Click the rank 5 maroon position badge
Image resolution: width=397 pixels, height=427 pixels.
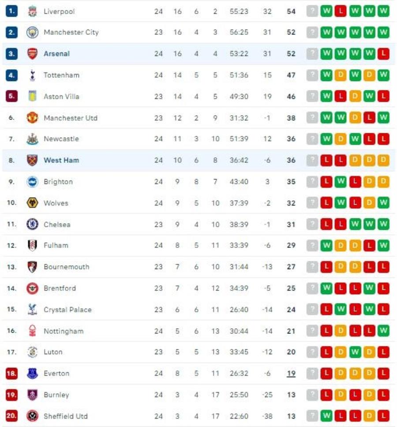pos(11,96)
